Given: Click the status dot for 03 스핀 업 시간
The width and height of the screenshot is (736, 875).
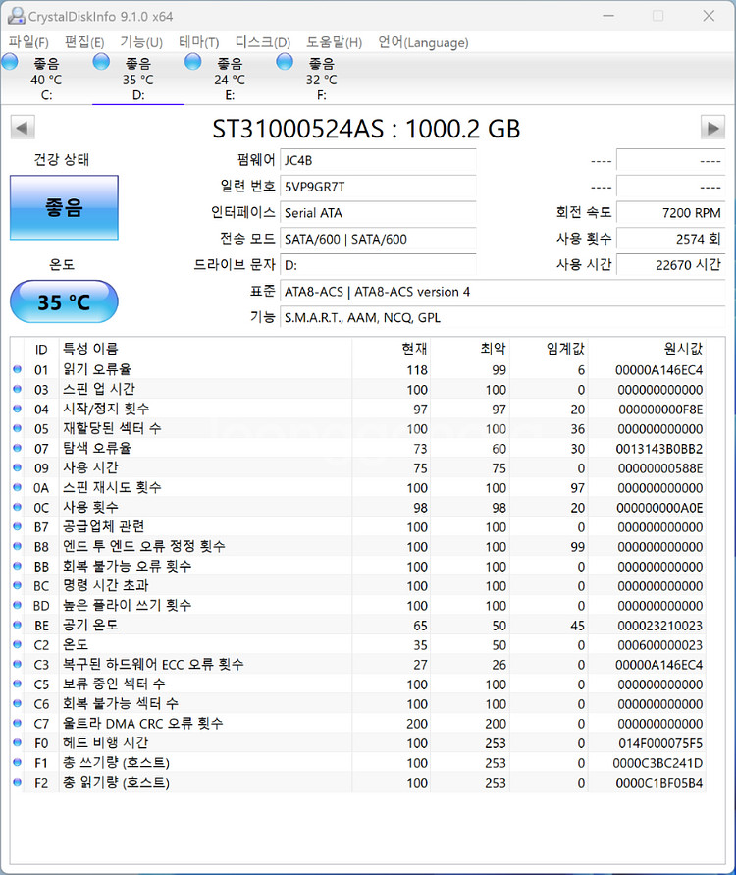Looking at the screenshot, I should point(18,389).
